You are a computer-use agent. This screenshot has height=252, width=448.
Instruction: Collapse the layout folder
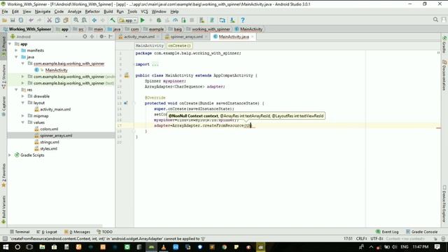(23, 103)
